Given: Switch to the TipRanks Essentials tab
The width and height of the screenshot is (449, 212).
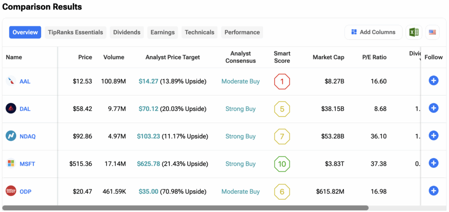Looking at the screenshot, I should point(75,32).
